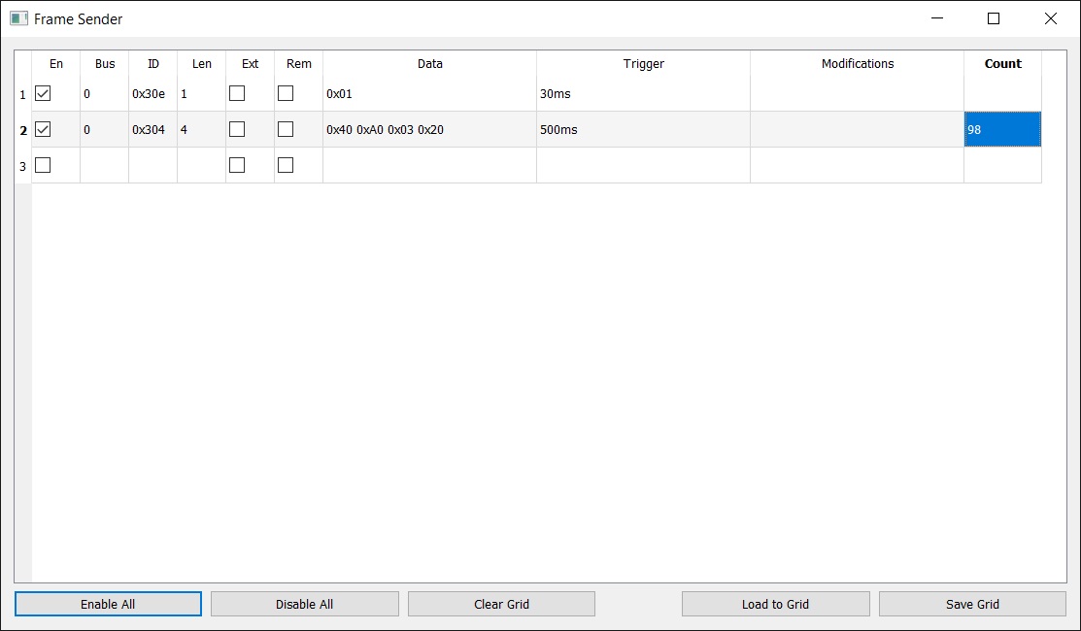Hit the Clear Grid button
Screen dimensions: 1081x631
[x=501, y=604]
